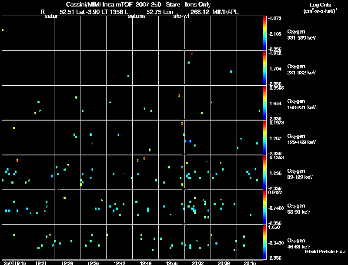348x265 pixels.
Task: Click the -1.873 colorbar maximum value
Action: pos(274,18)
